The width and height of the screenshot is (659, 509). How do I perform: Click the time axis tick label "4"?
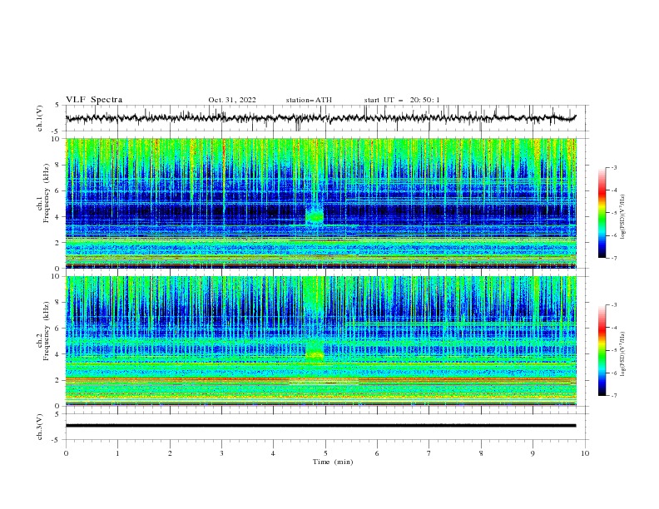273,453
